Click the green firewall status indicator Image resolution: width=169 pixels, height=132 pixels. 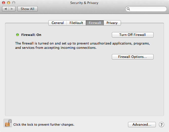pyautogui.click(x=17, y=35)
